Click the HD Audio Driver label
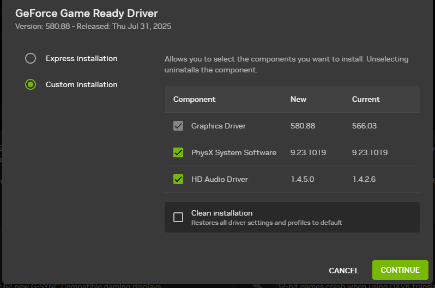Screen dimensions: 435x288 218,179
